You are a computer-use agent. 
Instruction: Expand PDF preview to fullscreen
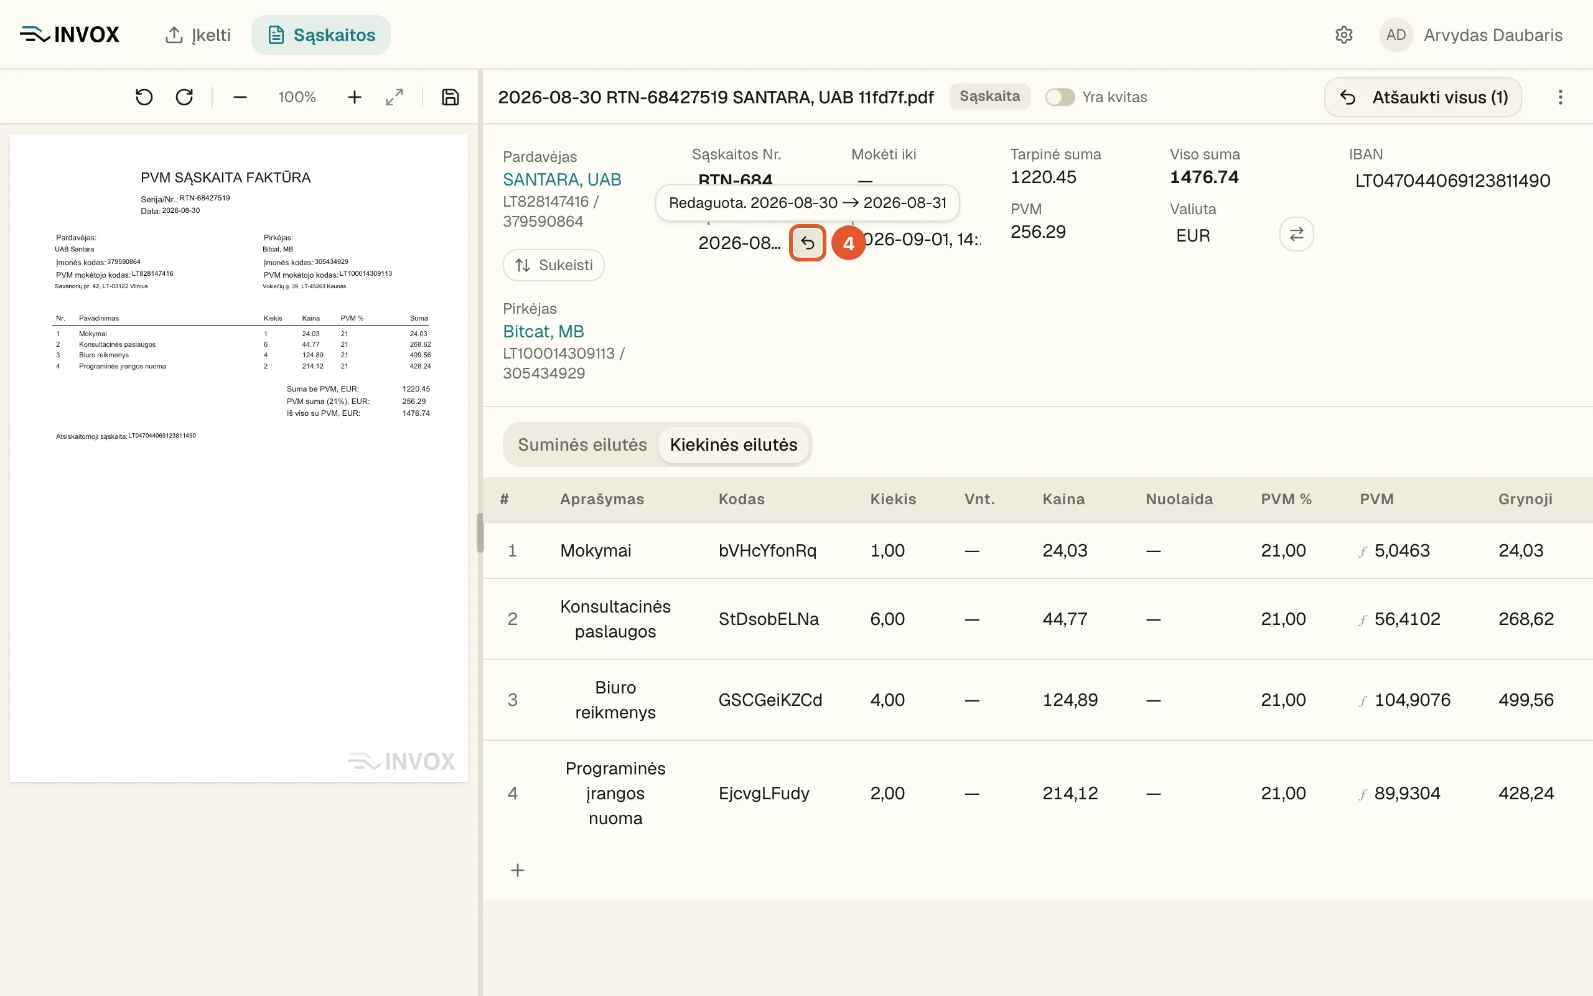click(x=395, y=98)
